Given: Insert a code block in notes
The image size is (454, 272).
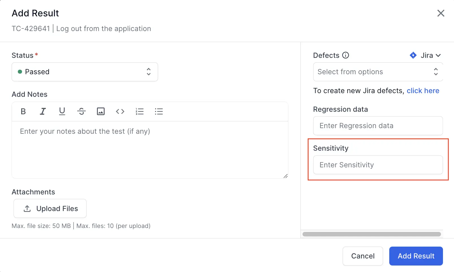Looking at the screenshot, I should [x=120, y=111].
